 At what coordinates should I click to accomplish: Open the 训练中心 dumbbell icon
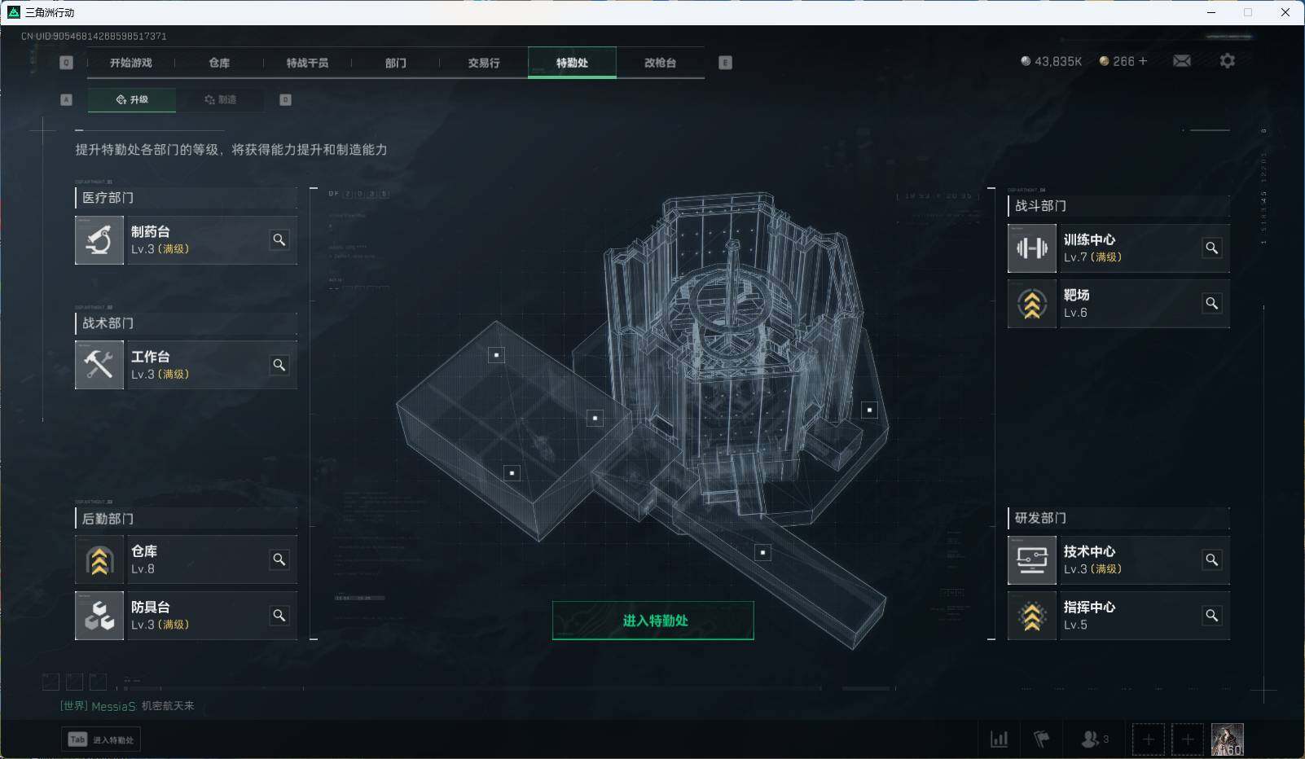pos(1032,248)
